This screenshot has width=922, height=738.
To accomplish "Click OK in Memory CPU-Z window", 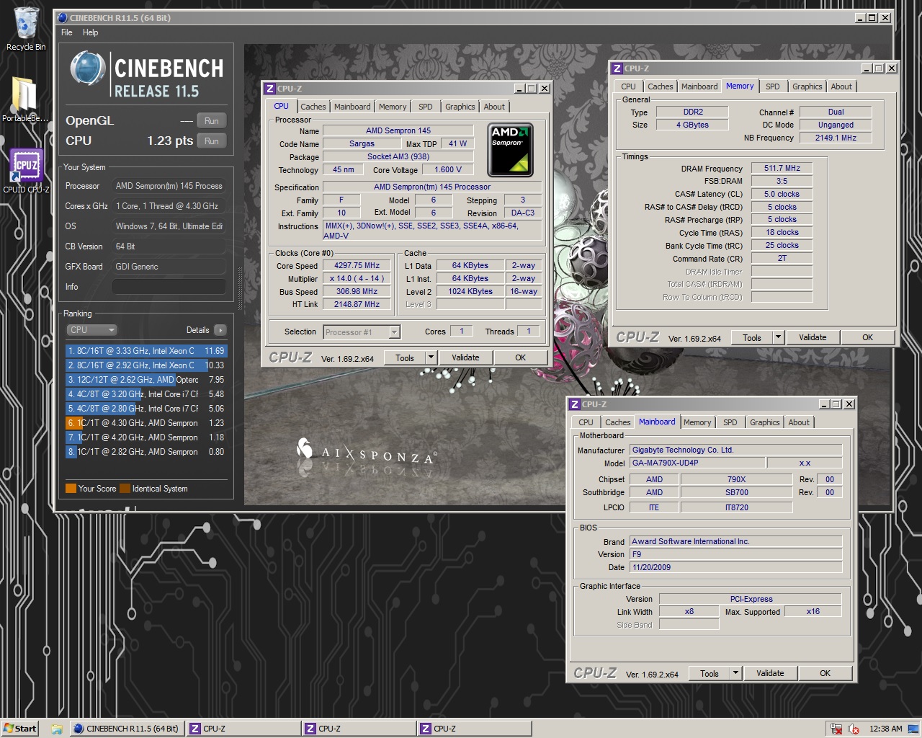I will pos(867,337).
